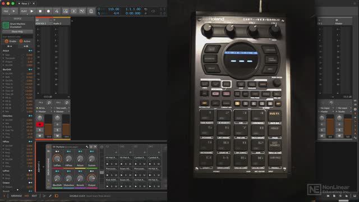Open Master channel Studio output dropdown
The image size is (359, 202).
[343, 112]
